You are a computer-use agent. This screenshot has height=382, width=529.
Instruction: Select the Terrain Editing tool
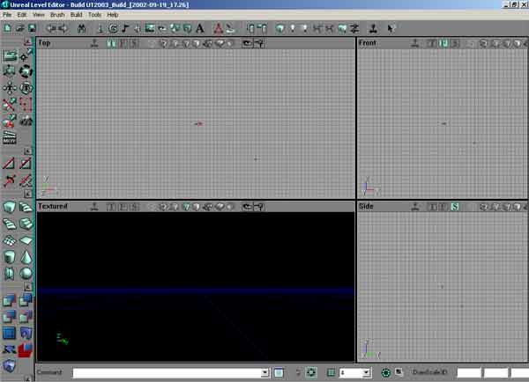point(26,121)
